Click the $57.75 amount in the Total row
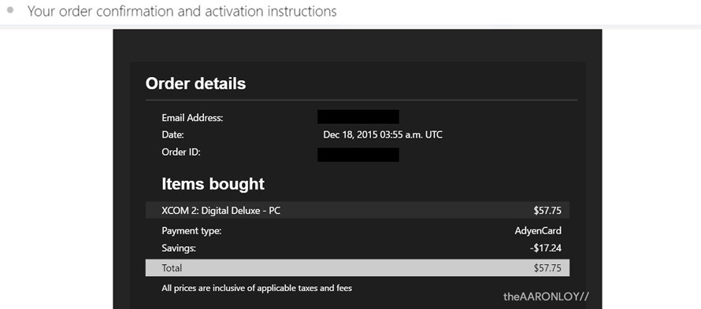The height and width of the screenshot is (309, 701). 547,268
